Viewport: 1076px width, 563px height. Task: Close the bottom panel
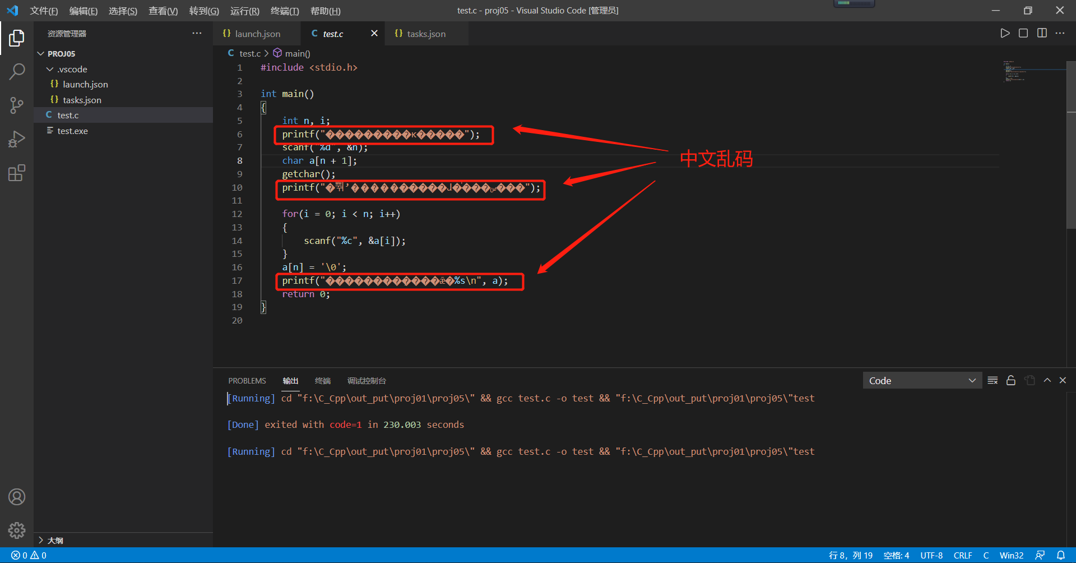pyautogui.click(x=1063, y=380)
